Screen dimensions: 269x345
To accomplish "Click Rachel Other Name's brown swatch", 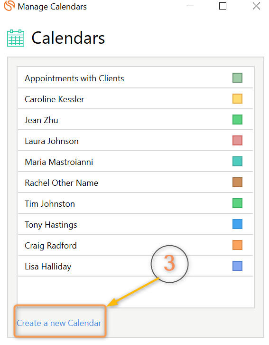I will (237, 182).
